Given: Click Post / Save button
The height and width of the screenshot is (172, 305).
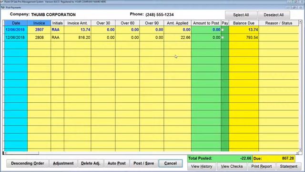Looking at the screenshot, I should coord(144,163).
